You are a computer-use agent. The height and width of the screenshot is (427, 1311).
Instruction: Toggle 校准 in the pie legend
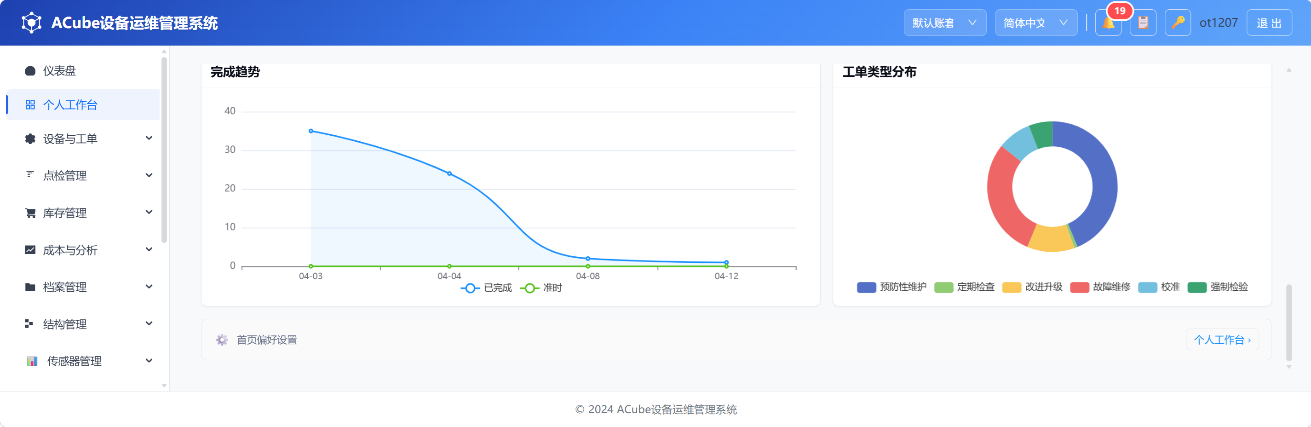(x=1159, y=287)
